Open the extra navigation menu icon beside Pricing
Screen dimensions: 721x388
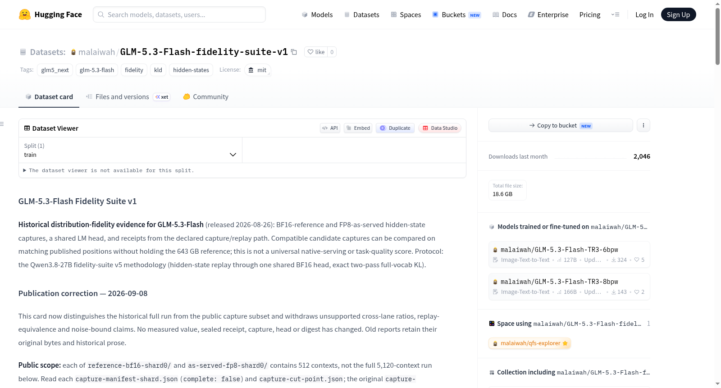coord(615,14)
